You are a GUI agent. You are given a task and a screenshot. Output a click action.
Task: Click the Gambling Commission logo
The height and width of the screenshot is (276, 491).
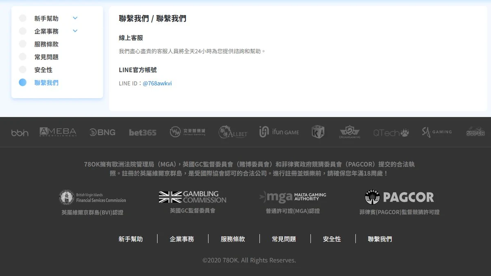[192, 197]
